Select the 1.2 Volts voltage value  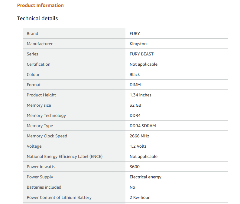coord(138,146)
